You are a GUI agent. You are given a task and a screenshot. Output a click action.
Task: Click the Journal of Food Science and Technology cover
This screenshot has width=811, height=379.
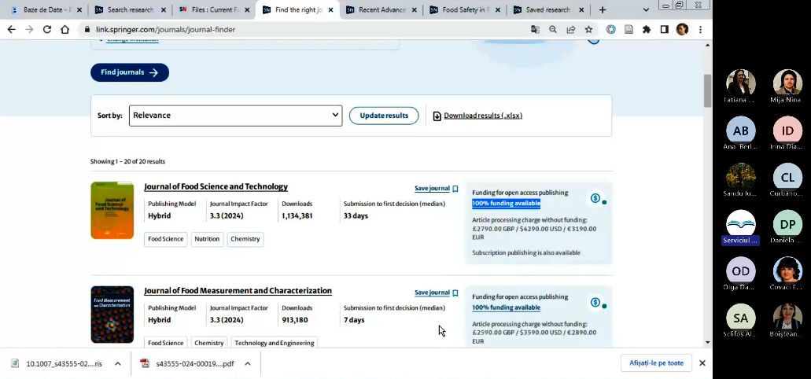[x=112, y=211]
